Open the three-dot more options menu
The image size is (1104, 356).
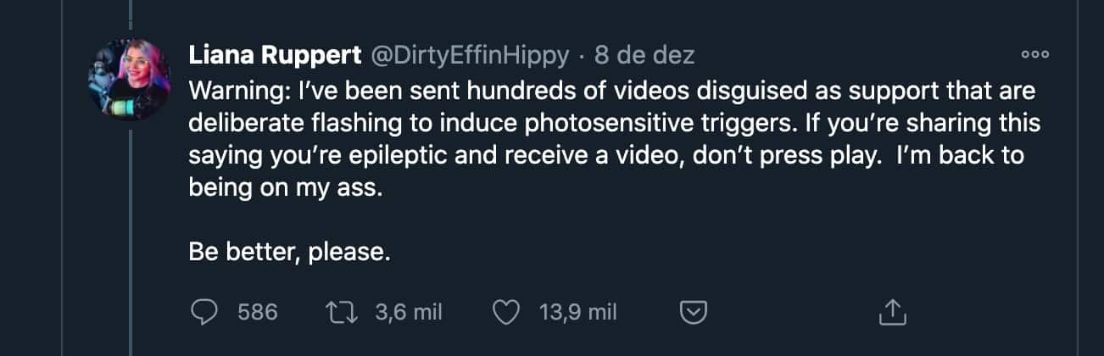click(x=1034, y=55)
